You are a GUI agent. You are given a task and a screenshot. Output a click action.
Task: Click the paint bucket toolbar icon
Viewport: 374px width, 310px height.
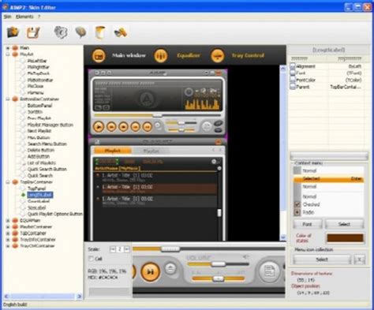100,32
